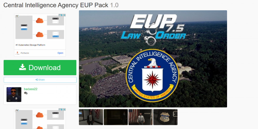Image resolution: width=258 pixels, height=129 pixels.
Task: Select the dark hallway thumbnail
Action: [116, 117]
